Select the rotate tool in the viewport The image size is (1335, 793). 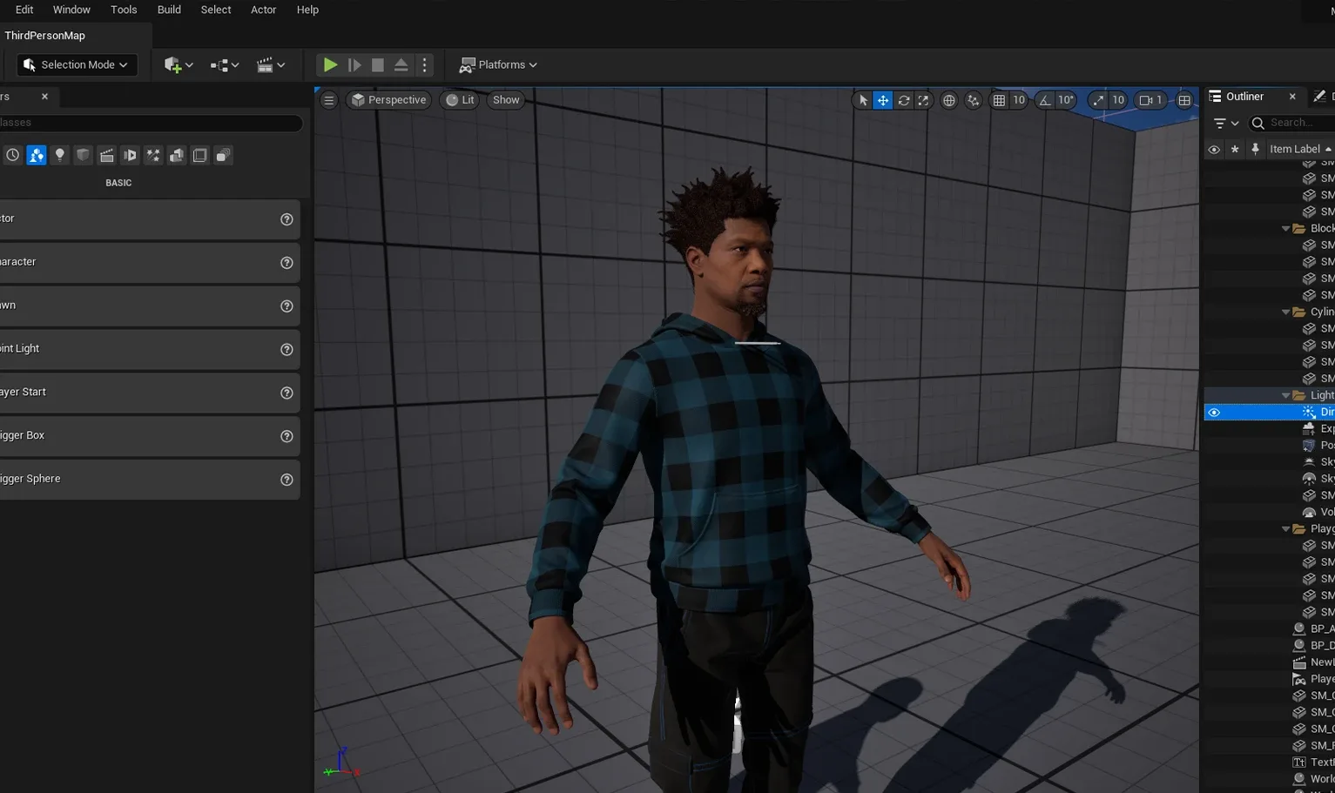click(x=903, y=100)
